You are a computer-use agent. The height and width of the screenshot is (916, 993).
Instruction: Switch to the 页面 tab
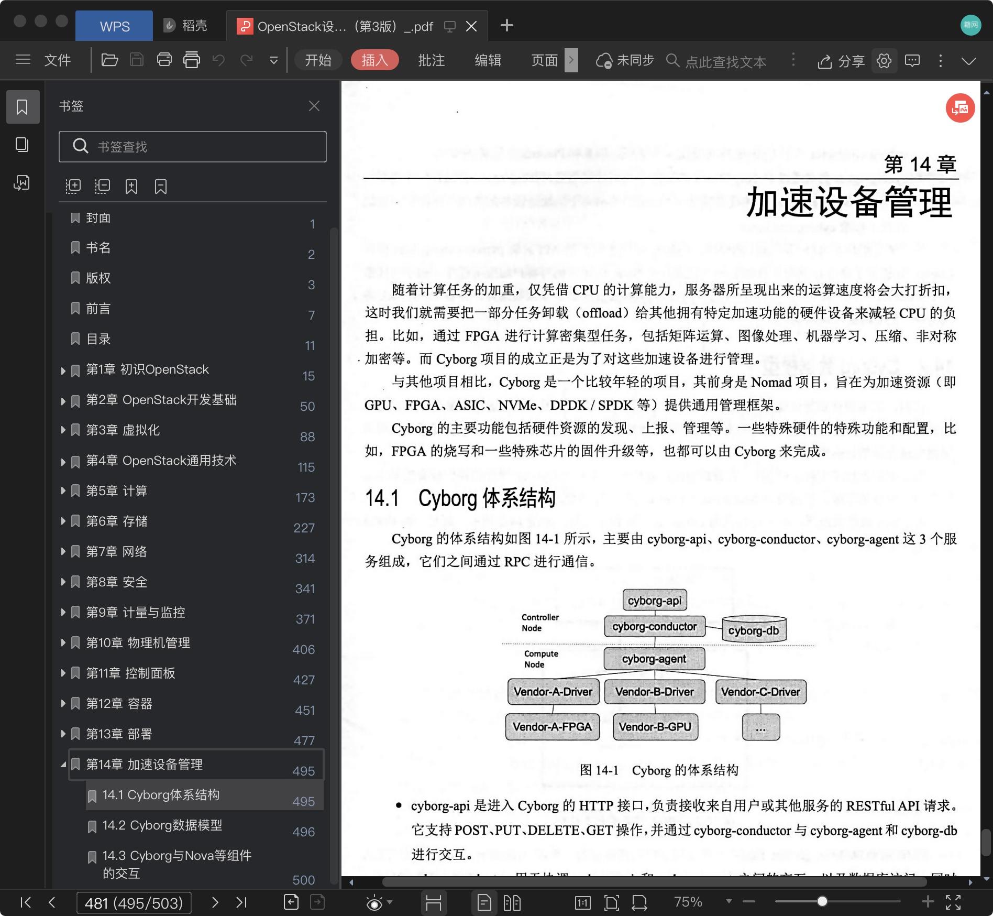(x=545, y=60)
